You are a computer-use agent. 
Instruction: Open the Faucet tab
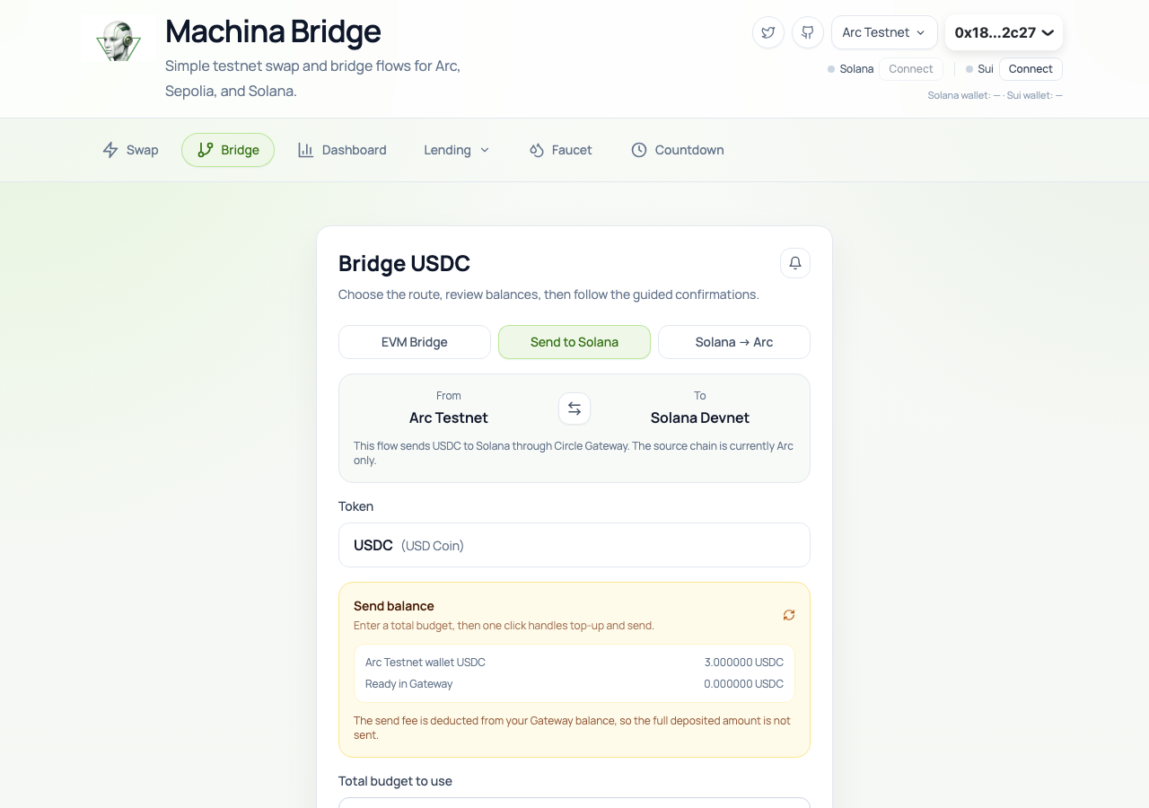click(x=560, y=150)
